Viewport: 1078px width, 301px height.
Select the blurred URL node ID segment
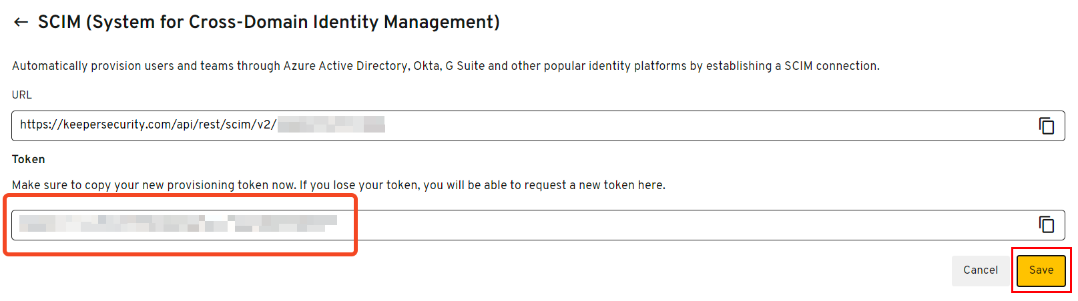point(331,125)
